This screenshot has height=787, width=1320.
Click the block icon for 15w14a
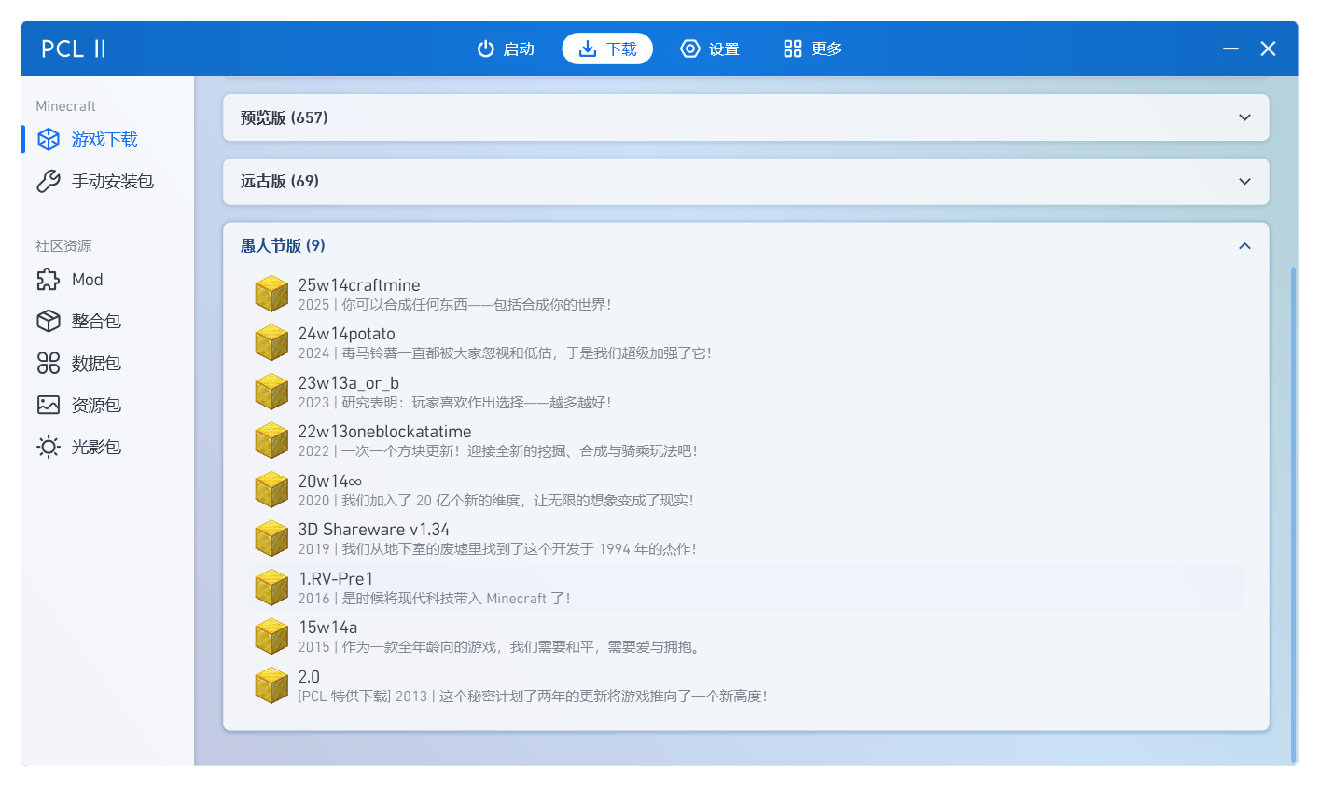coord(271,637)
